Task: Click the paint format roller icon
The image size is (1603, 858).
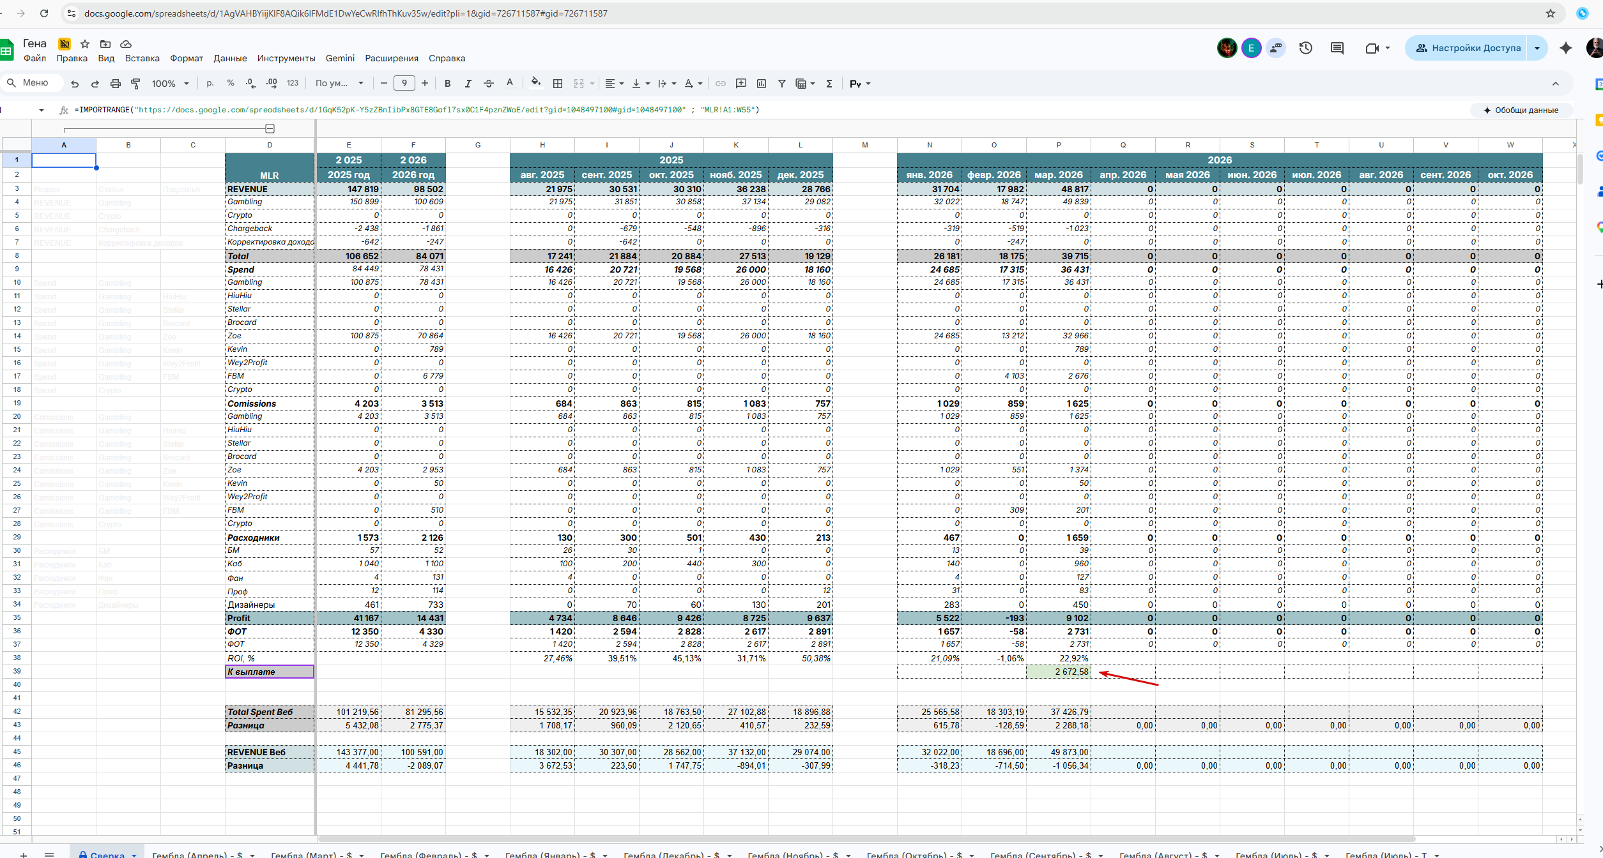Action: pos(135,84)
